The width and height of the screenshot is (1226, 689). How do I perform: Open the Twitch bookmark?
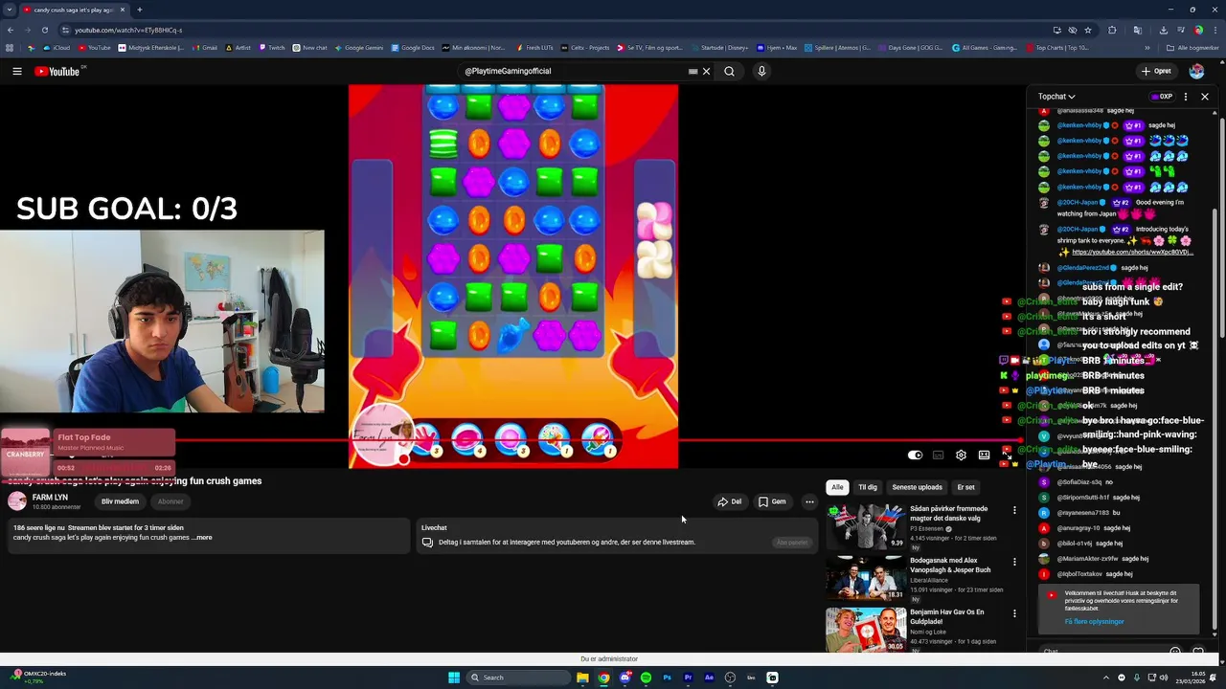click(x=271, y=48)
